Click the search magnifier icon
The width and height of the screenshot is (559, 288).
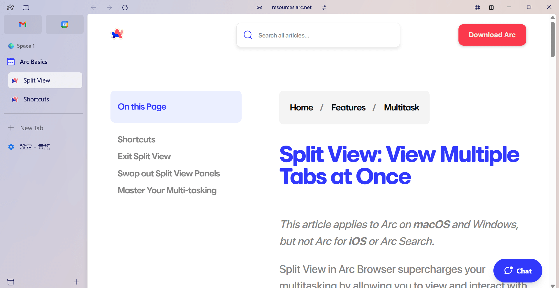pos(248,35)
